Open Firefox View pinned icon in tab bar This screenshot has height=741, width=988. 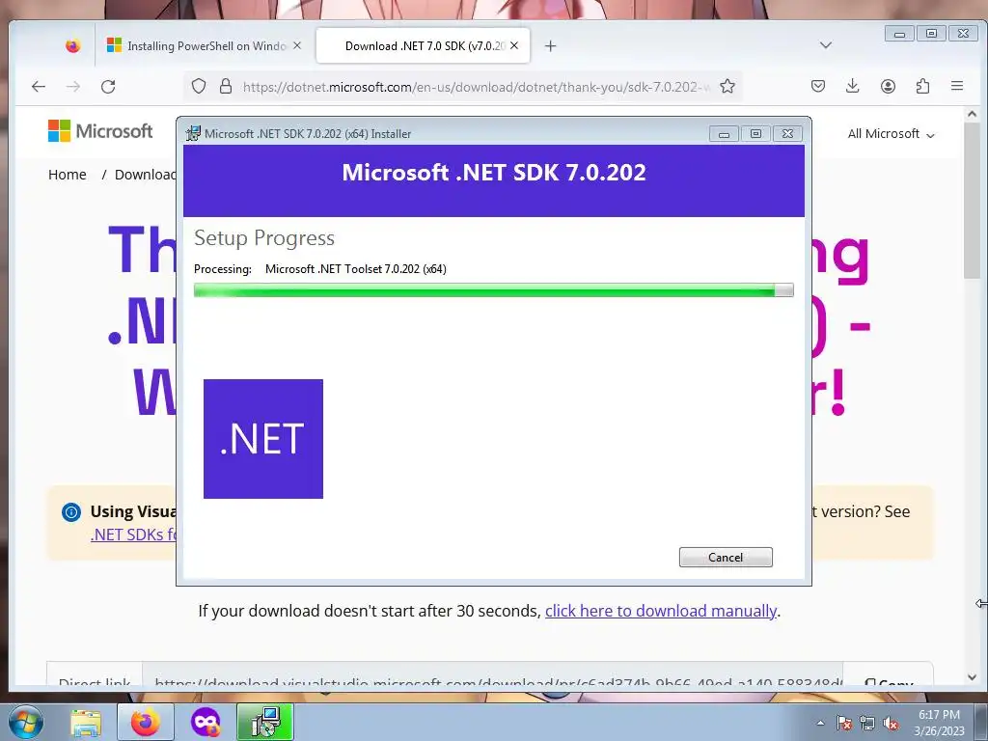tap(73, 46)
